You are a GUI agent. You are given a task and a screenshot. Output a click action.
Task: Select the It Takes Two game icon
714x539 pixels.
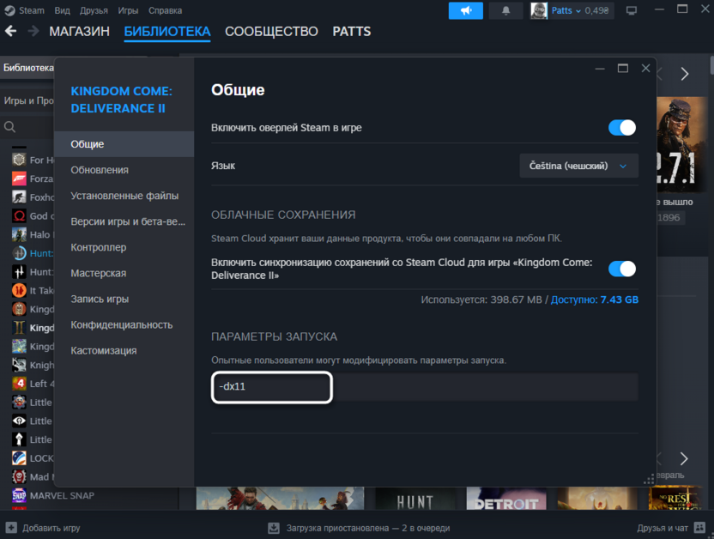coord(19,290)
